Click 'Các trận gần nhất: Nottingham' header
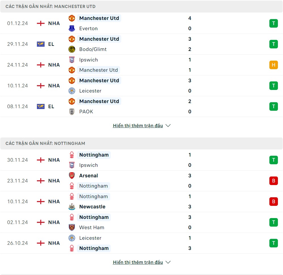Screen dimensions: 283x275 coord(45,143)
